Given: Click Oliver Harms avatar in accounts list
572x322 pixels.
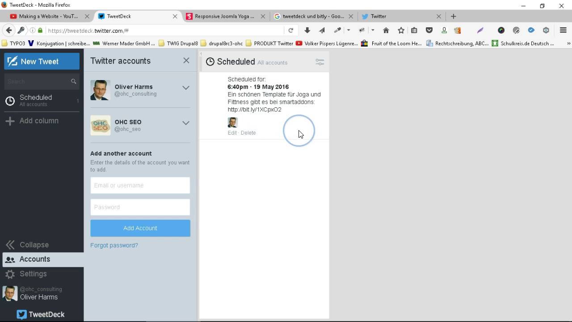Looking at the screenshot, I should click(x=100, y=90).
